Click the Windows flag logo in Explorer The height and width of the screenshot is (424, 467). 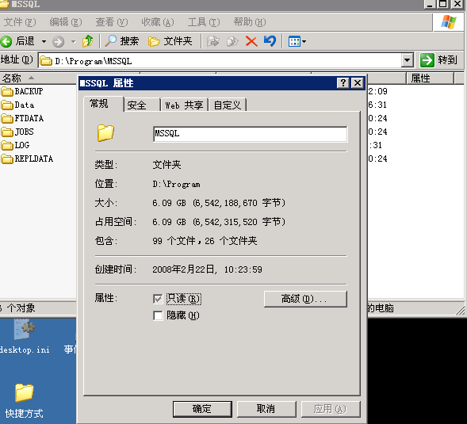[x=449, y=21]
